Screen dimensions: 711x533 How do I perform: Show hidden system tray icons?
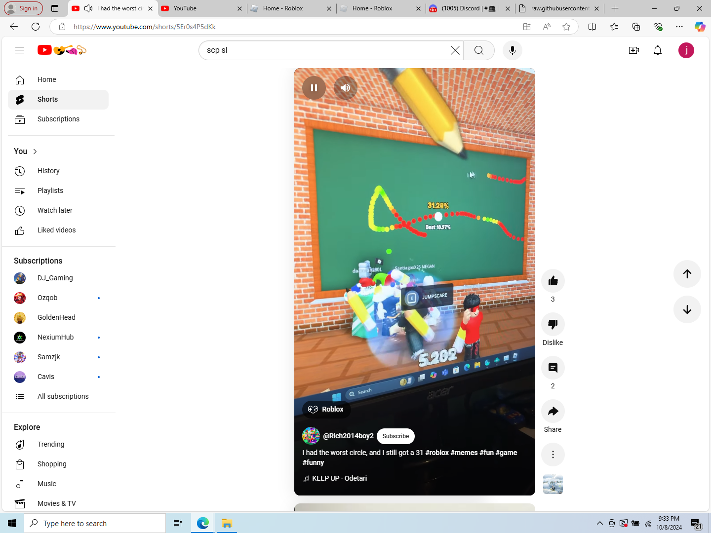coord(599,523)
